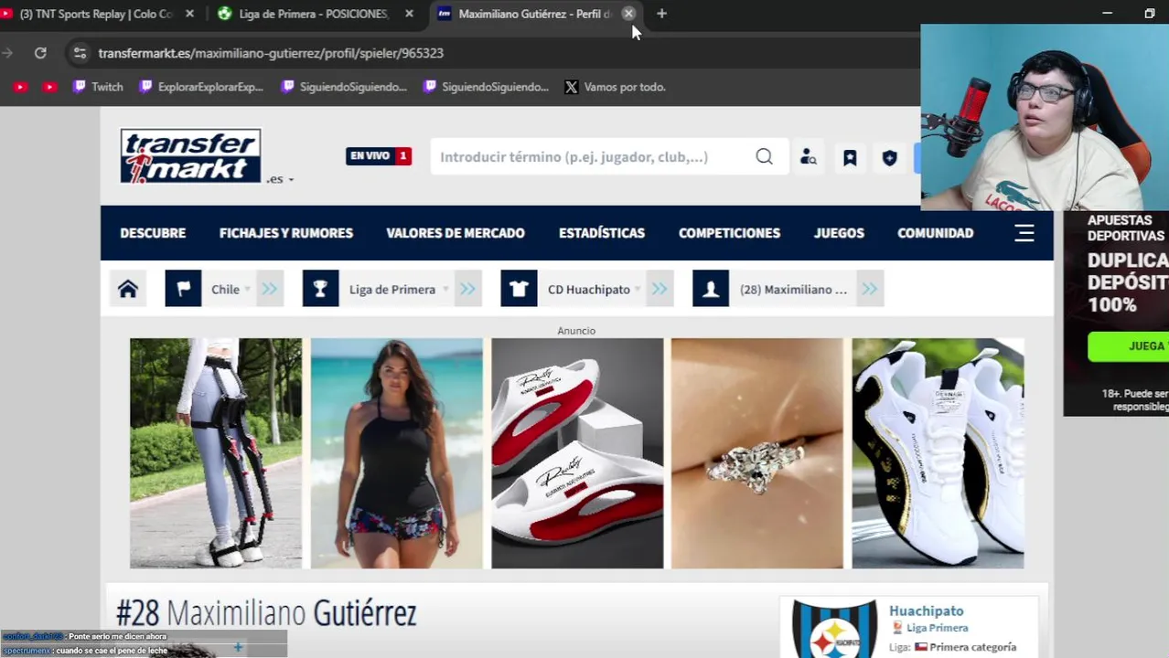
Task: Open the Twitch bookmark
Action: (98, 87)
